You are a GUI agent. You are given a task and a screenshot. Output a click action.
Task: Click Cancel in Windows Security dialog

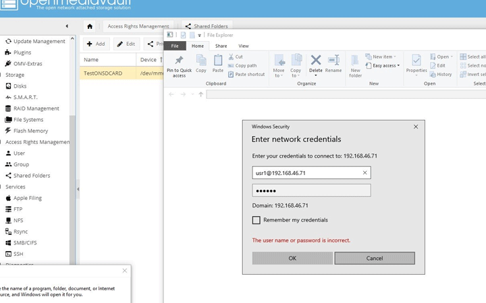[375, 258]
